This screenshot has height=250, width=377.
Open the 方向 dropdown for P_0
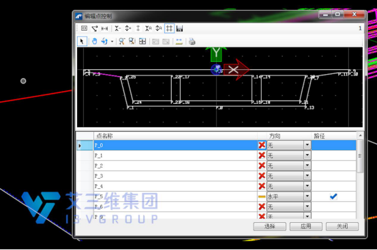(x=307, y=145)
